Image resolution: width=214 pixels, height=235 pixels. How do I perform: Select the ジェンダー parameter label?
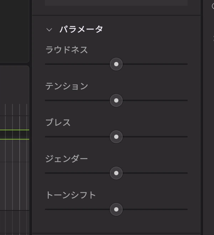pyautogui.click(x=67, y=159)
